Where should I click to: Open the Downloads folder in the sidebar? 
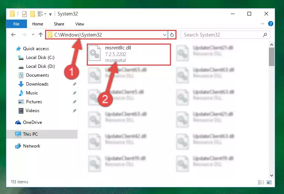pyautogui.click(x=37, y=84)
